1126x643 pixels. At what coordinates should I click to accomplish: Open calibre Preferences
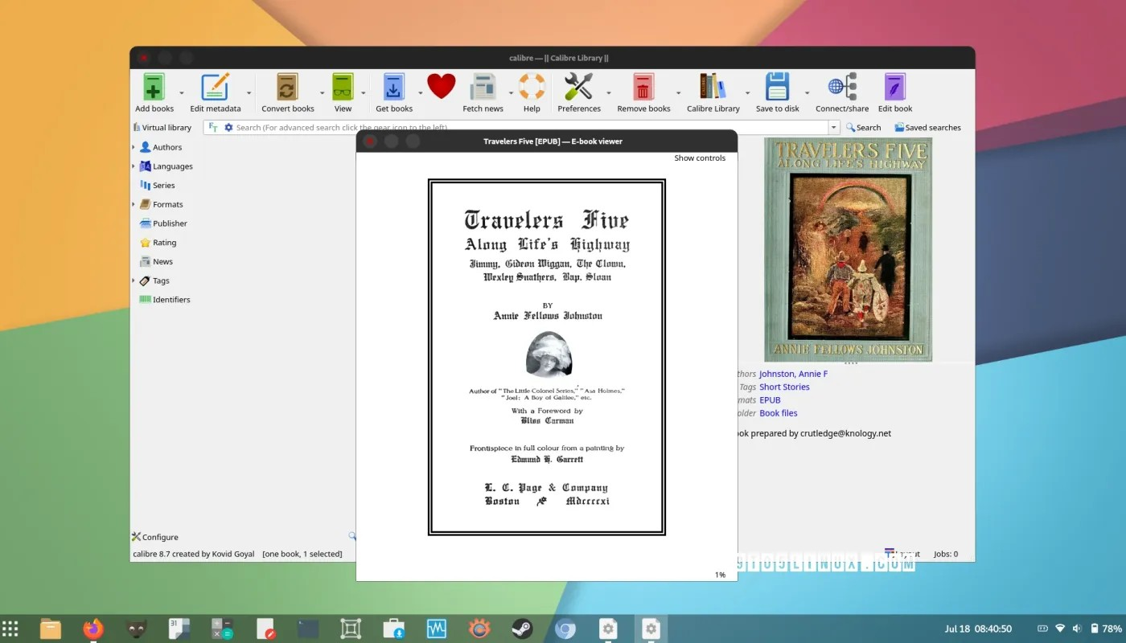coord(578,88)
